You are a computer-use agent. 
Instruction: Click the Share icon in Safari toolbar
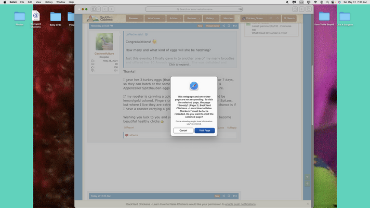coord(295,9)
